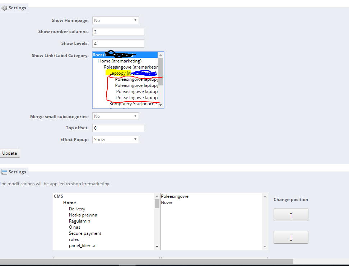Select Nowe in the selected items list

point(167,202)
